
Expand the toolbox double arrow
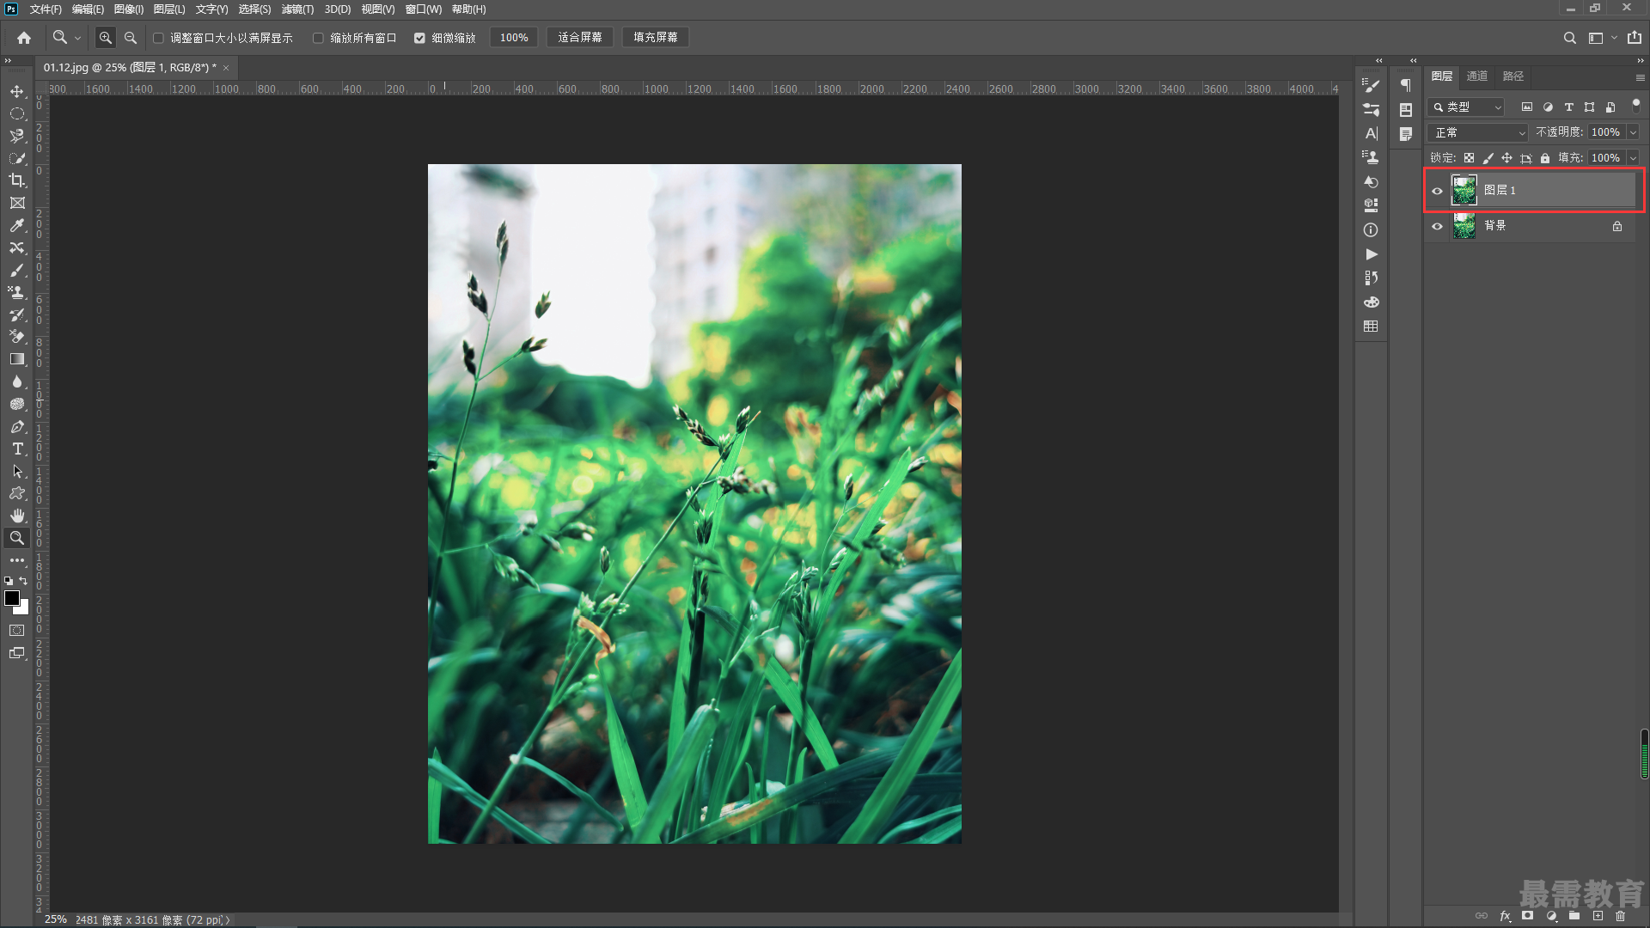pyautogui.click(x=8, y=60)
